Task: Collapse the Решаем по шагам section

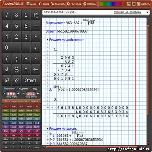Action: pos(47,129)
